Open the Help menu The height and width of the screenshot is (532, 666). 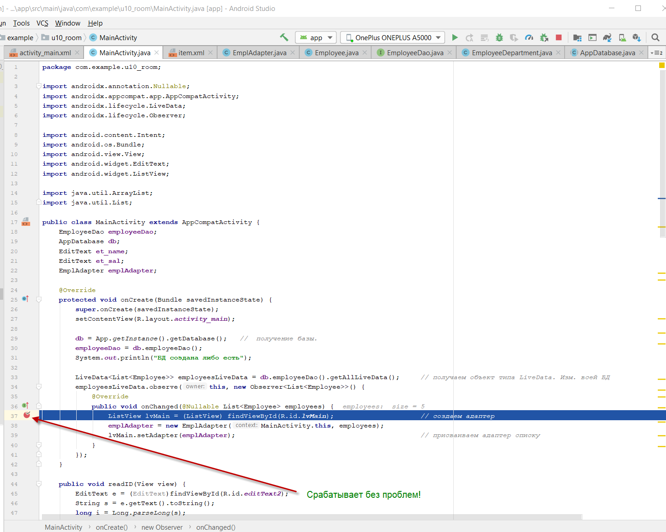click(95, 23)
